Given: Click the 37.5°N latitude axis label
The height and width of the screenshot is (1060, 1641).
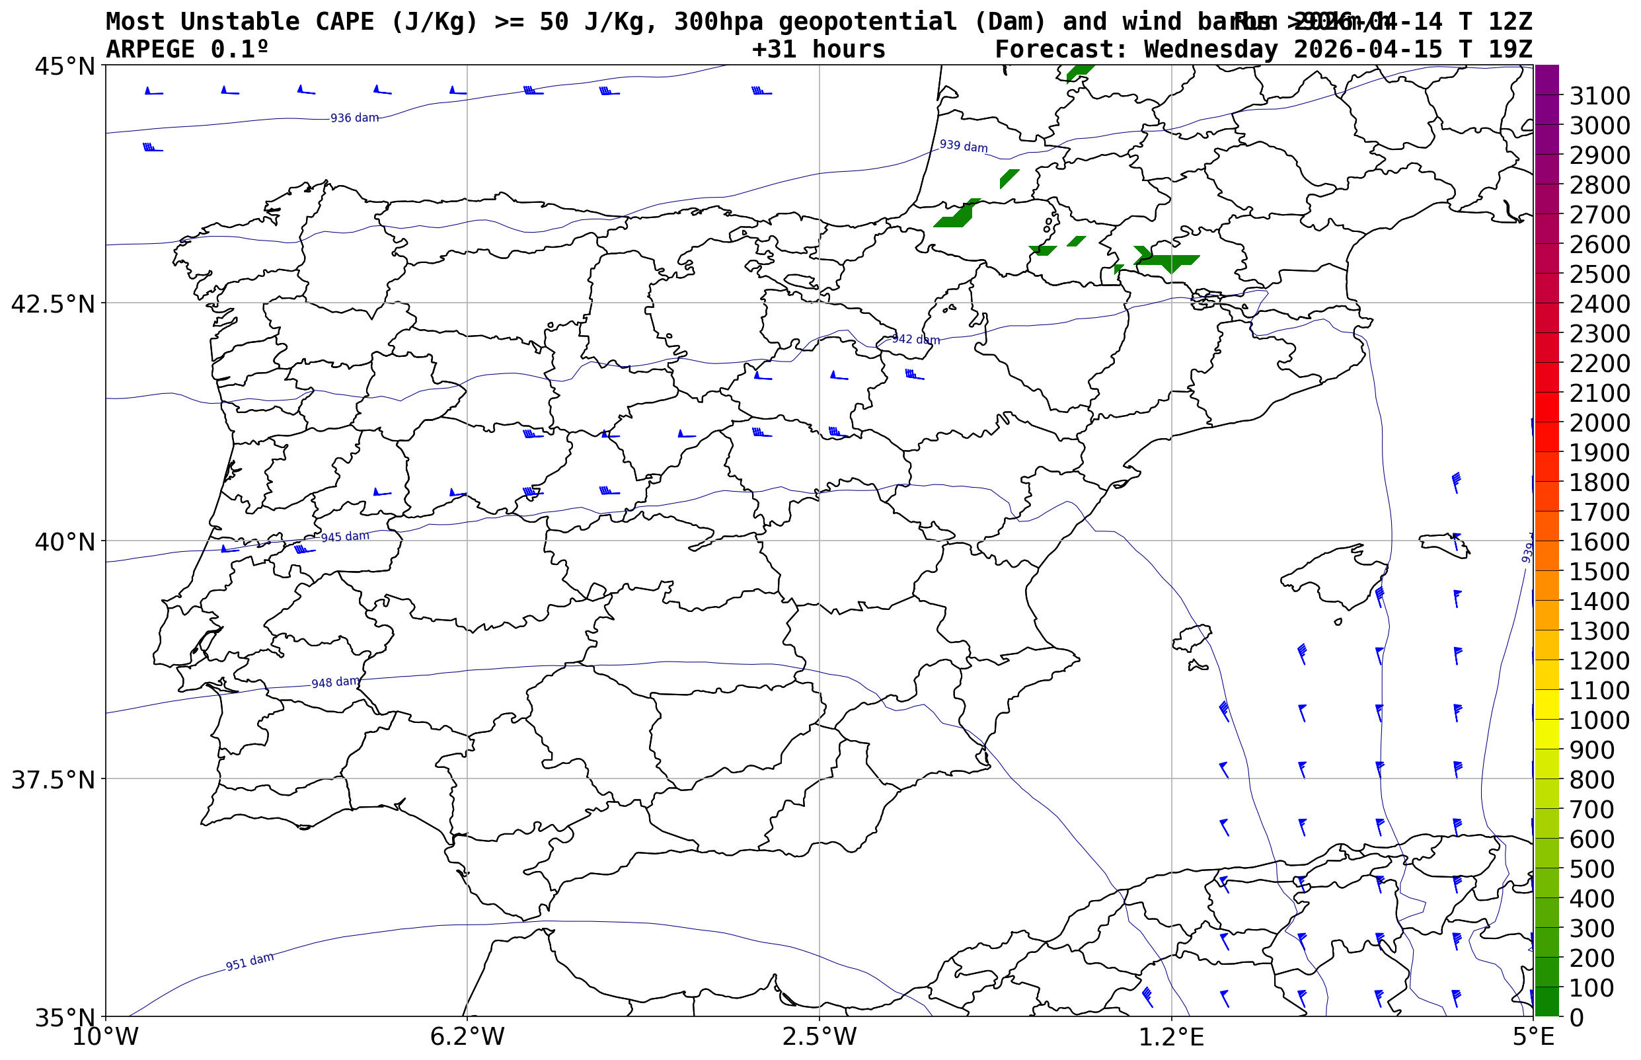Looking at the screenshot, I should point(52,780).
